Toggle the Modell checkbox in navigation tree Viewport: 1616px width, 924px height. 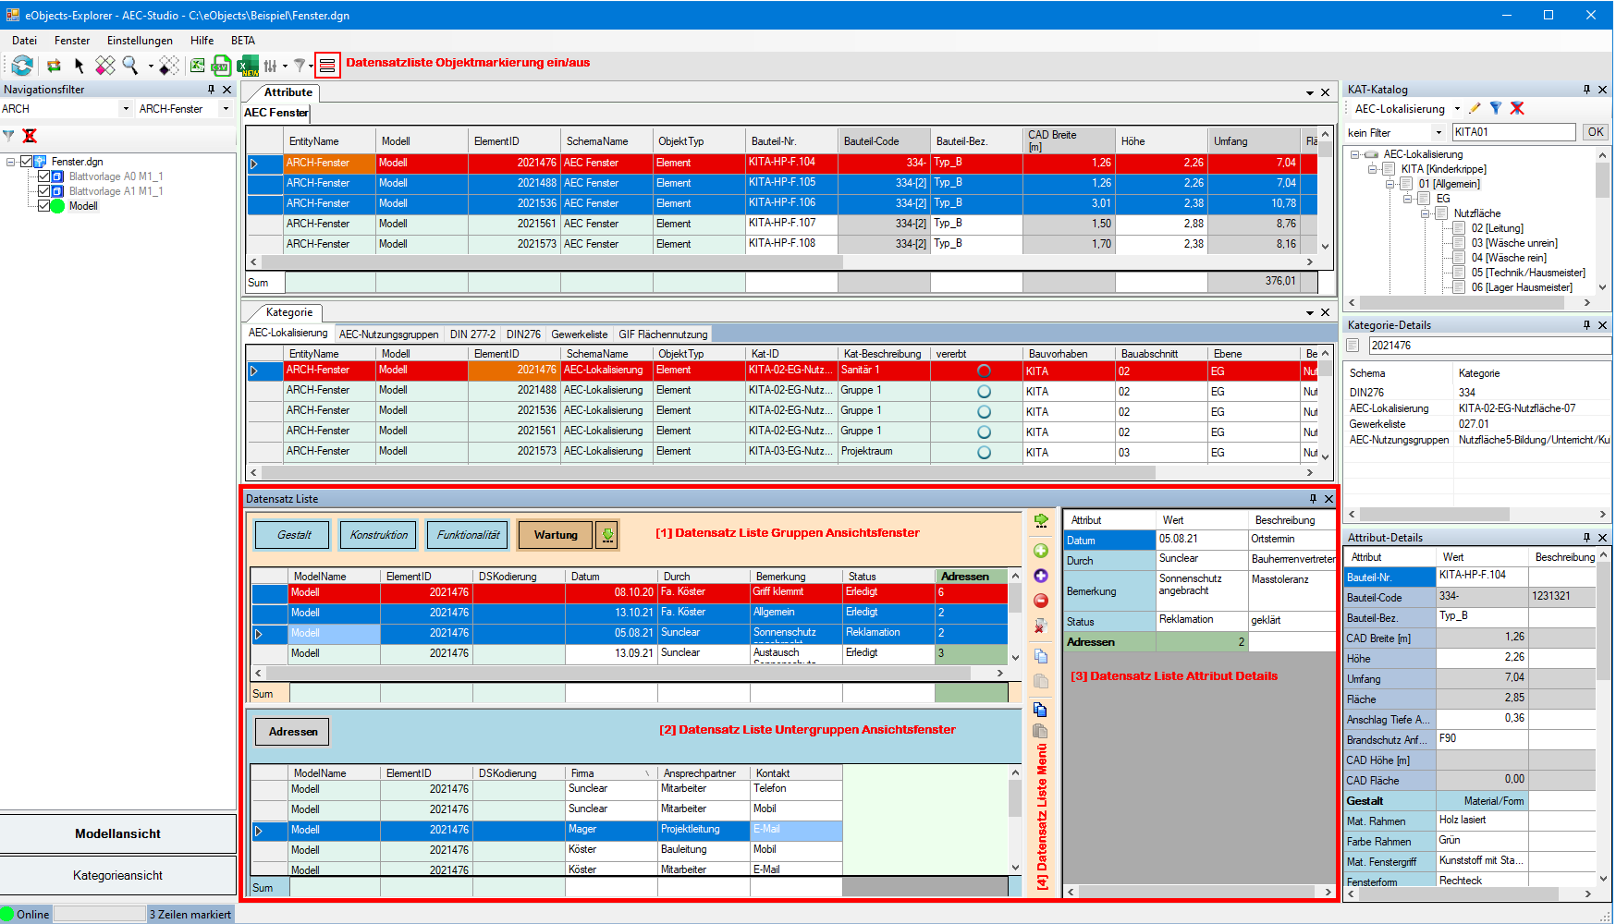point(43,206)
